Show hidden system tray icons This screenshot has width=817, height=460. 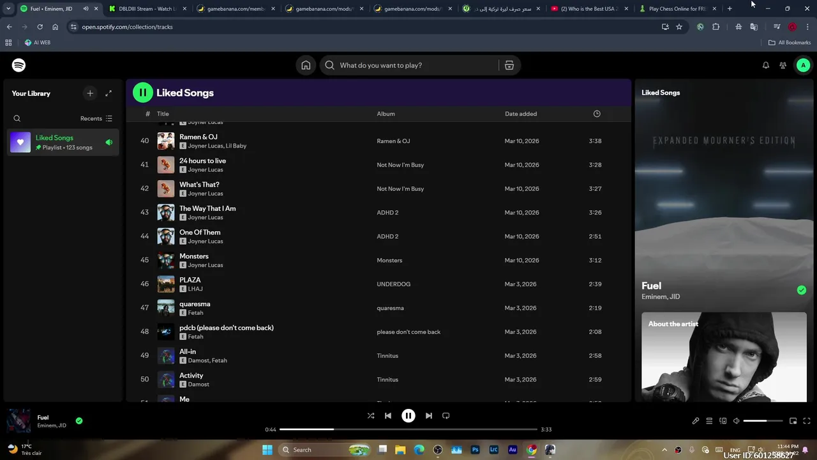664,450
